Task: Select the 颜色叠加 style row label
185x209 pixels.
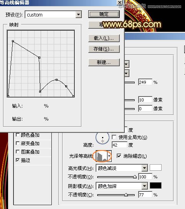Action: 30,135
